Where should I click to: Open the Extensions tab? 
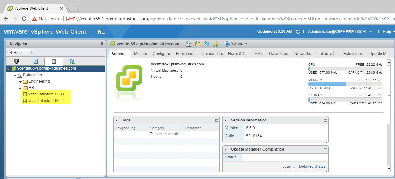click(353, 54)
